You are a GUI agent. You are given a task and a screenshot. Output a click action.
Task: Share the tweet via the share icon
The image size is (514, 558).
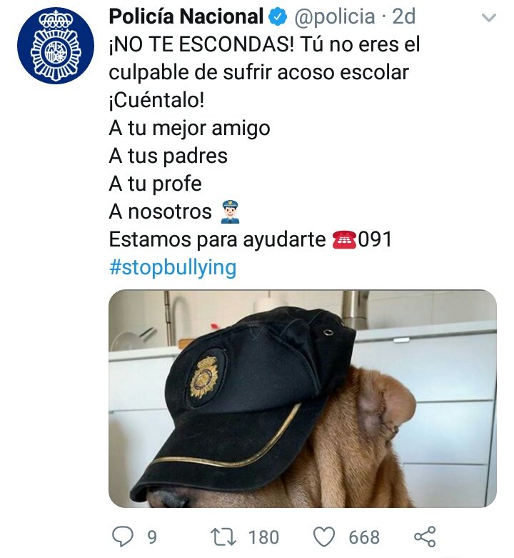click(425, 537)
